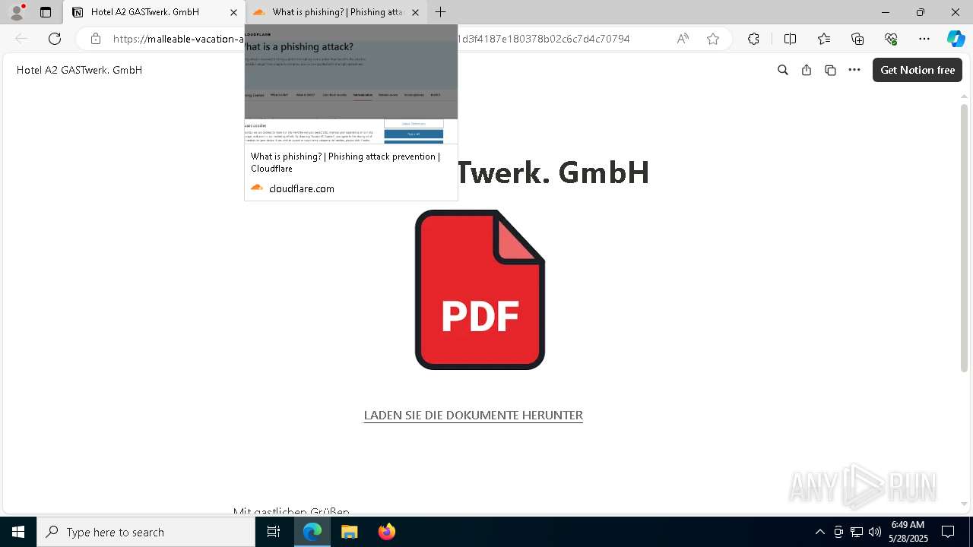Open volume control tray icon
The image size is (973, 547).
point(875,532)
